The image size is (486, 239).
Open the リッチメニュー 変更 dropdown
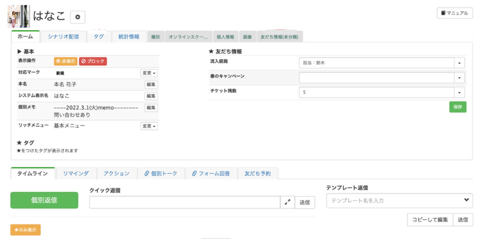point(149,126)
